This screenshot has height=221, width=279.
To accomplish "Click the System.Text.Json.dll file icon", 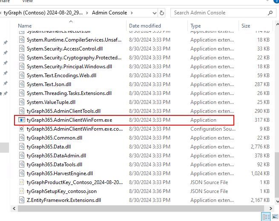I will point(22,84).
